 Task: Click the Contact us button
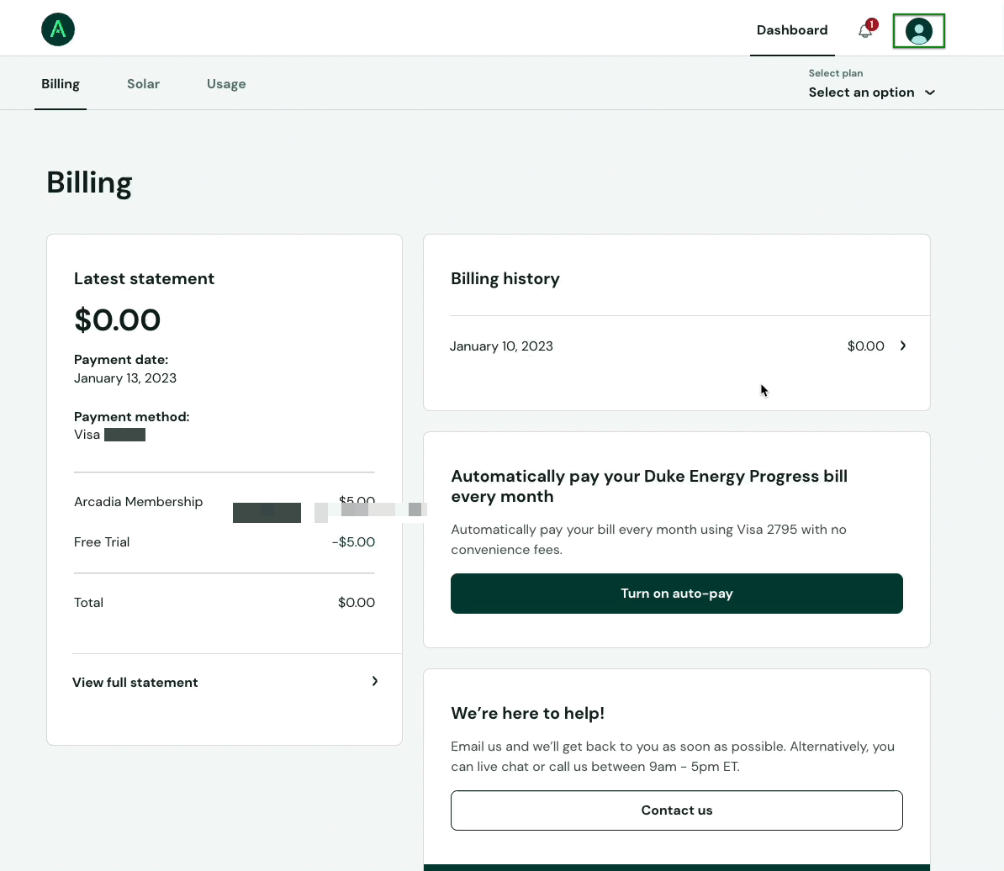coord(676,810)
